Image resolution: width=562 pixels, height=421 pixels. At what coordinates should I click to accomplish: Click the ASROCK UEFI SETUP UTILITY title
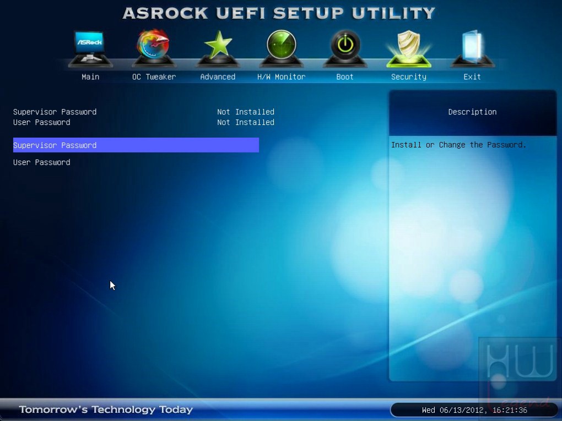tap(279, 13)
